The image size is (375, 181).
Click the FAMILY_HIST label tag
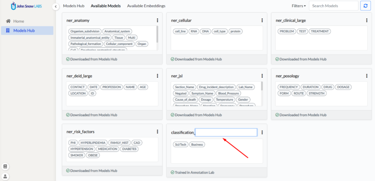pyautogui.click(x=120, y=143)
